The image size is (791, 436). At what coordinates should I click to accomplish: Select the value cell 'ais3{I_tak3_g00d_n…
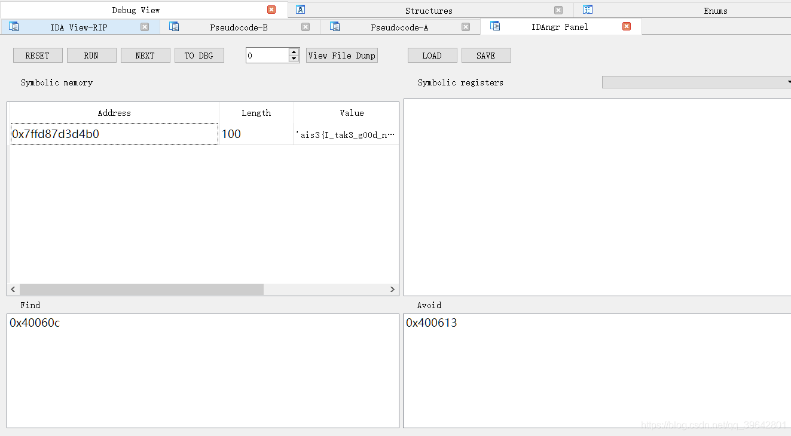coord(346,134)
